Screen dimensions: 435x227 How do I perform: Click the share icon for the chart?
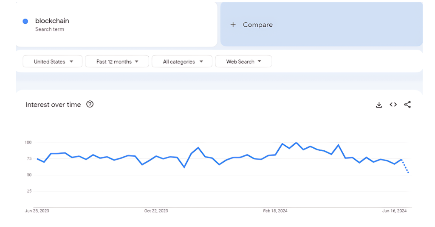(x=407, y=105)
